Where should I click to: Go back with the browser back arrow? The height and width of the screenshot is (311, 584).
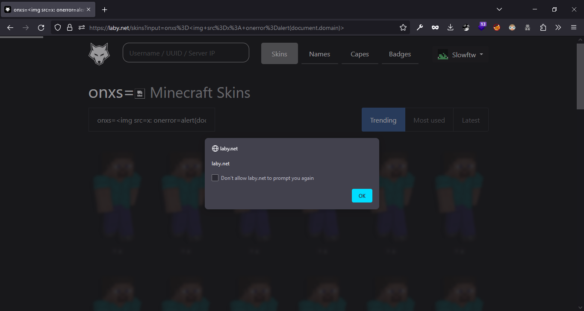tap(10, 27)
